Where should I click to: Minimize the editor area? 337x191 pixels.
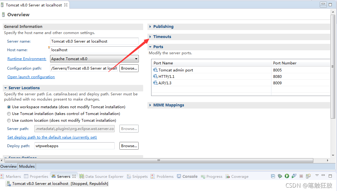click(x=323, y=4)
